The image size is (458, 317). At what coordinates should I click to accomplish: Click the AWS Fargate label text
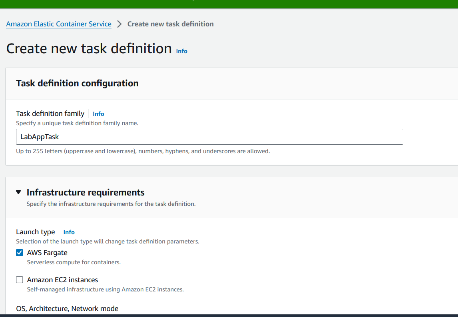pyautogui.click(x=47, y=252)
